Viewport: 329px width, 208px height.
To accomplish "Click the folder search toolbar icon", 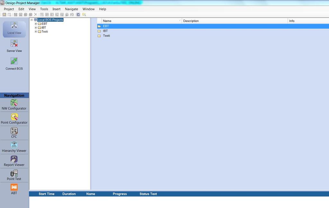I will (84, 14).
